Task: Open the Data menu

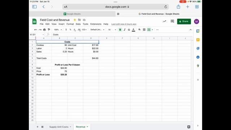Action: click(78, 24)
